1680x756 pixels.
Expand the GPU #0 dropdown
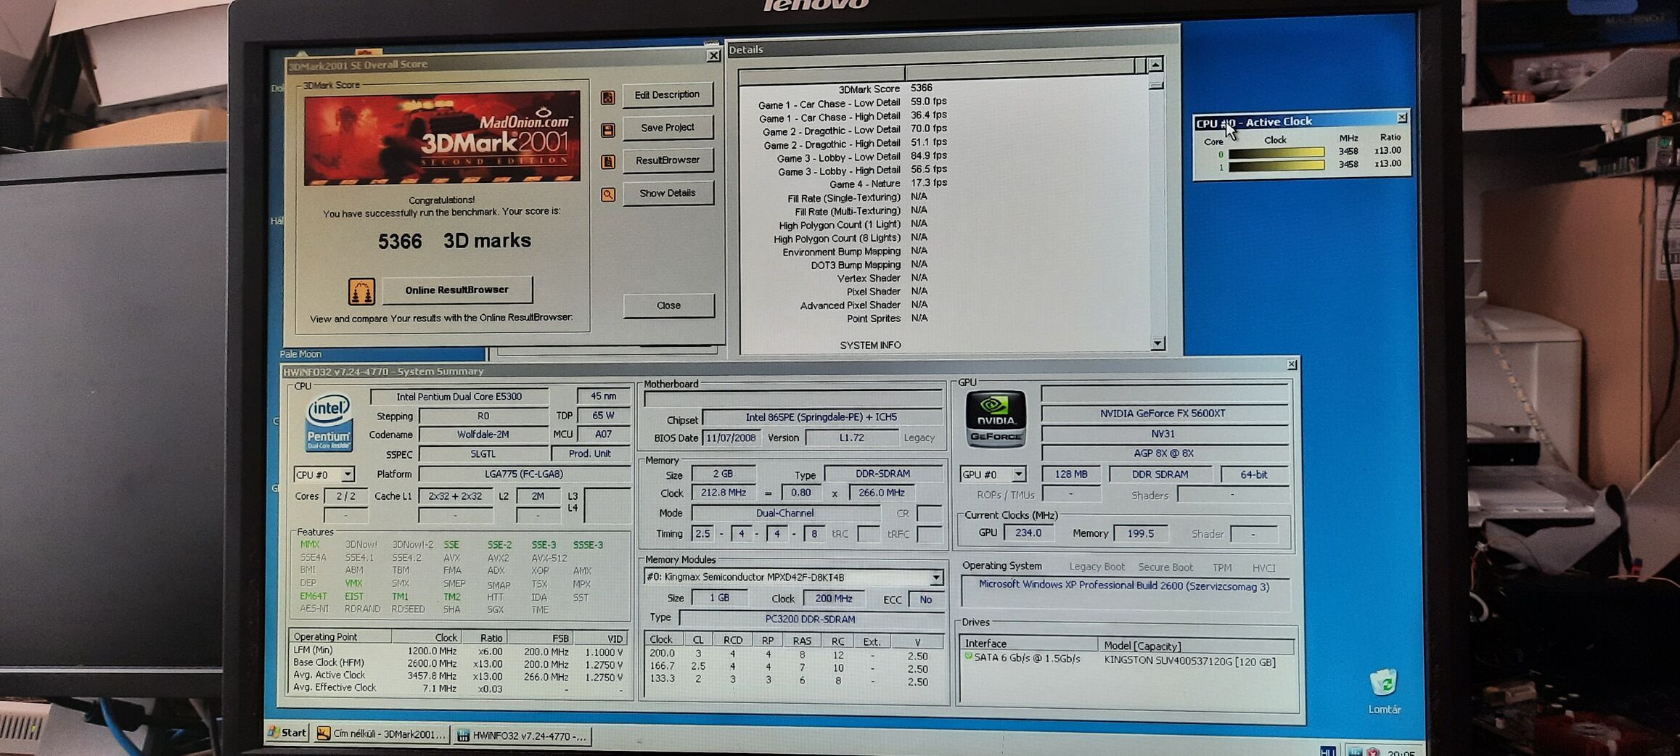[x=1019, y=474]
